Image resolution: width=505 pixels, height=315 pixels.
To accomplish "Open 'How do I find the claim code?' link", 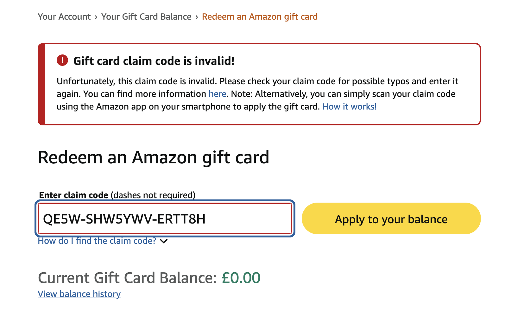I will [97, 241].
